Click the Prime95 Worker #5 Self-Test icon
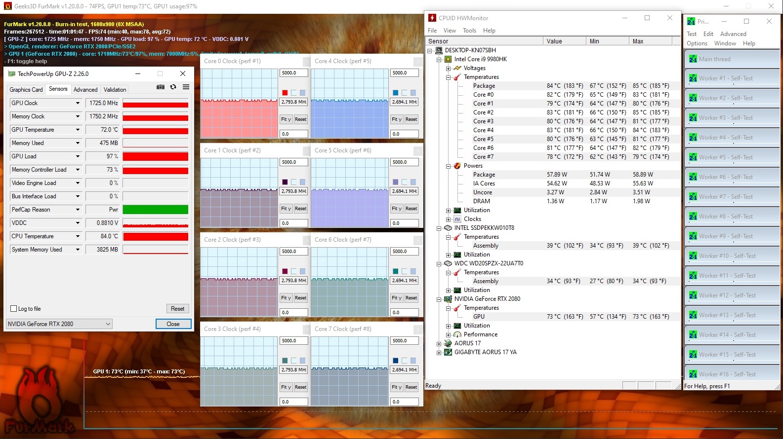The height and width of the screenshot is (439, 783). point(693,157)
